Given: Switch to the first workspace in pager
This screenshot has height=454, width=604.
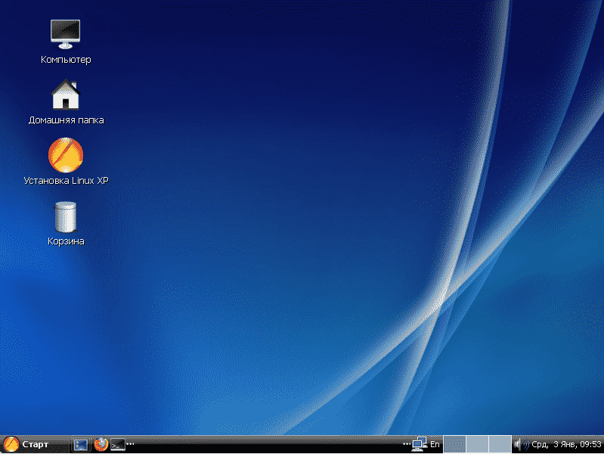Looking at the screenshot, I should coord(454,444).
